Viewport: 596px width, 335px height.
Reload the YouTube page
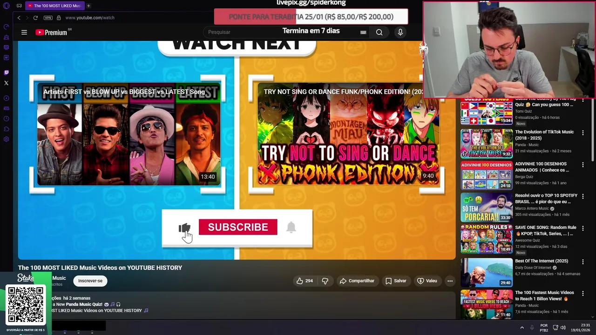35,18
